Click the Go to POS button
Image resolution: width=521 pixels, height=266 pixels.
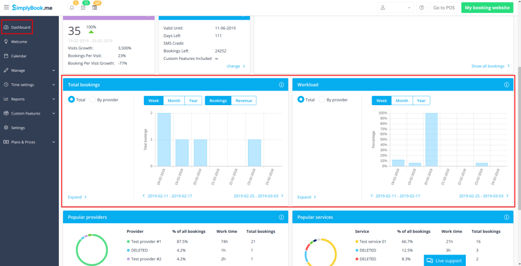click(444, 8)
